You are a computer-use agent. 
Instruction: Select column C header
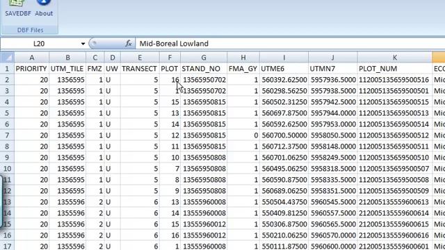tap(95, 58)
